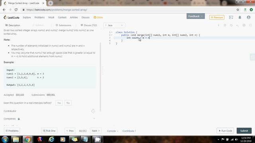
Task: Open the round green Chrome profile icon
Action: click(x=251, y=10)
